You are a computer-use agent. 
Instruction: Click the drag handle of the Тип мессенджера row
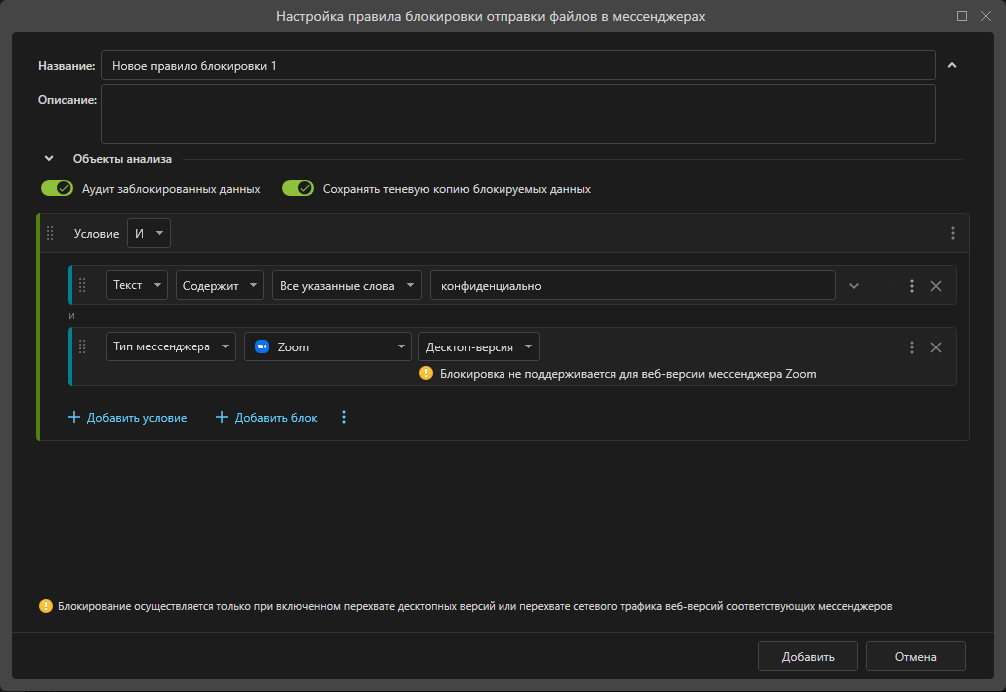pyautogui.click(x=83, y=347)
